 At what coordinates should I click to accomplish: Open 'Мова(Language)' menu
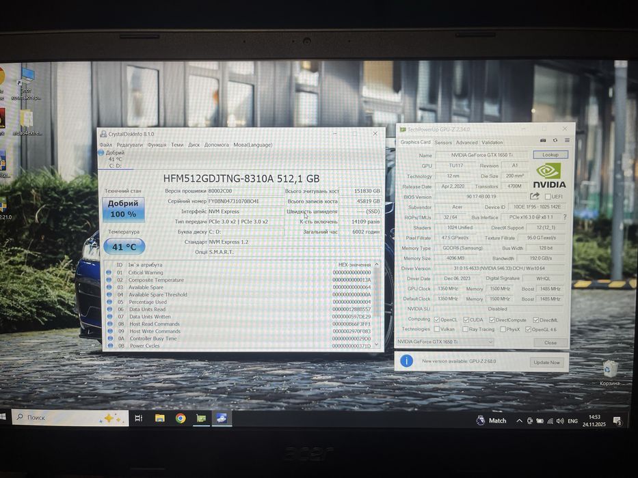coord(253,145)
